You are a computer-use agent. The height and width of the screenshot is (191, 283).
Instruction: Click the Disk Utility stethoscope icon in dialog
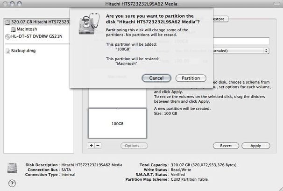pyautogui.click(x=89, y=23)
